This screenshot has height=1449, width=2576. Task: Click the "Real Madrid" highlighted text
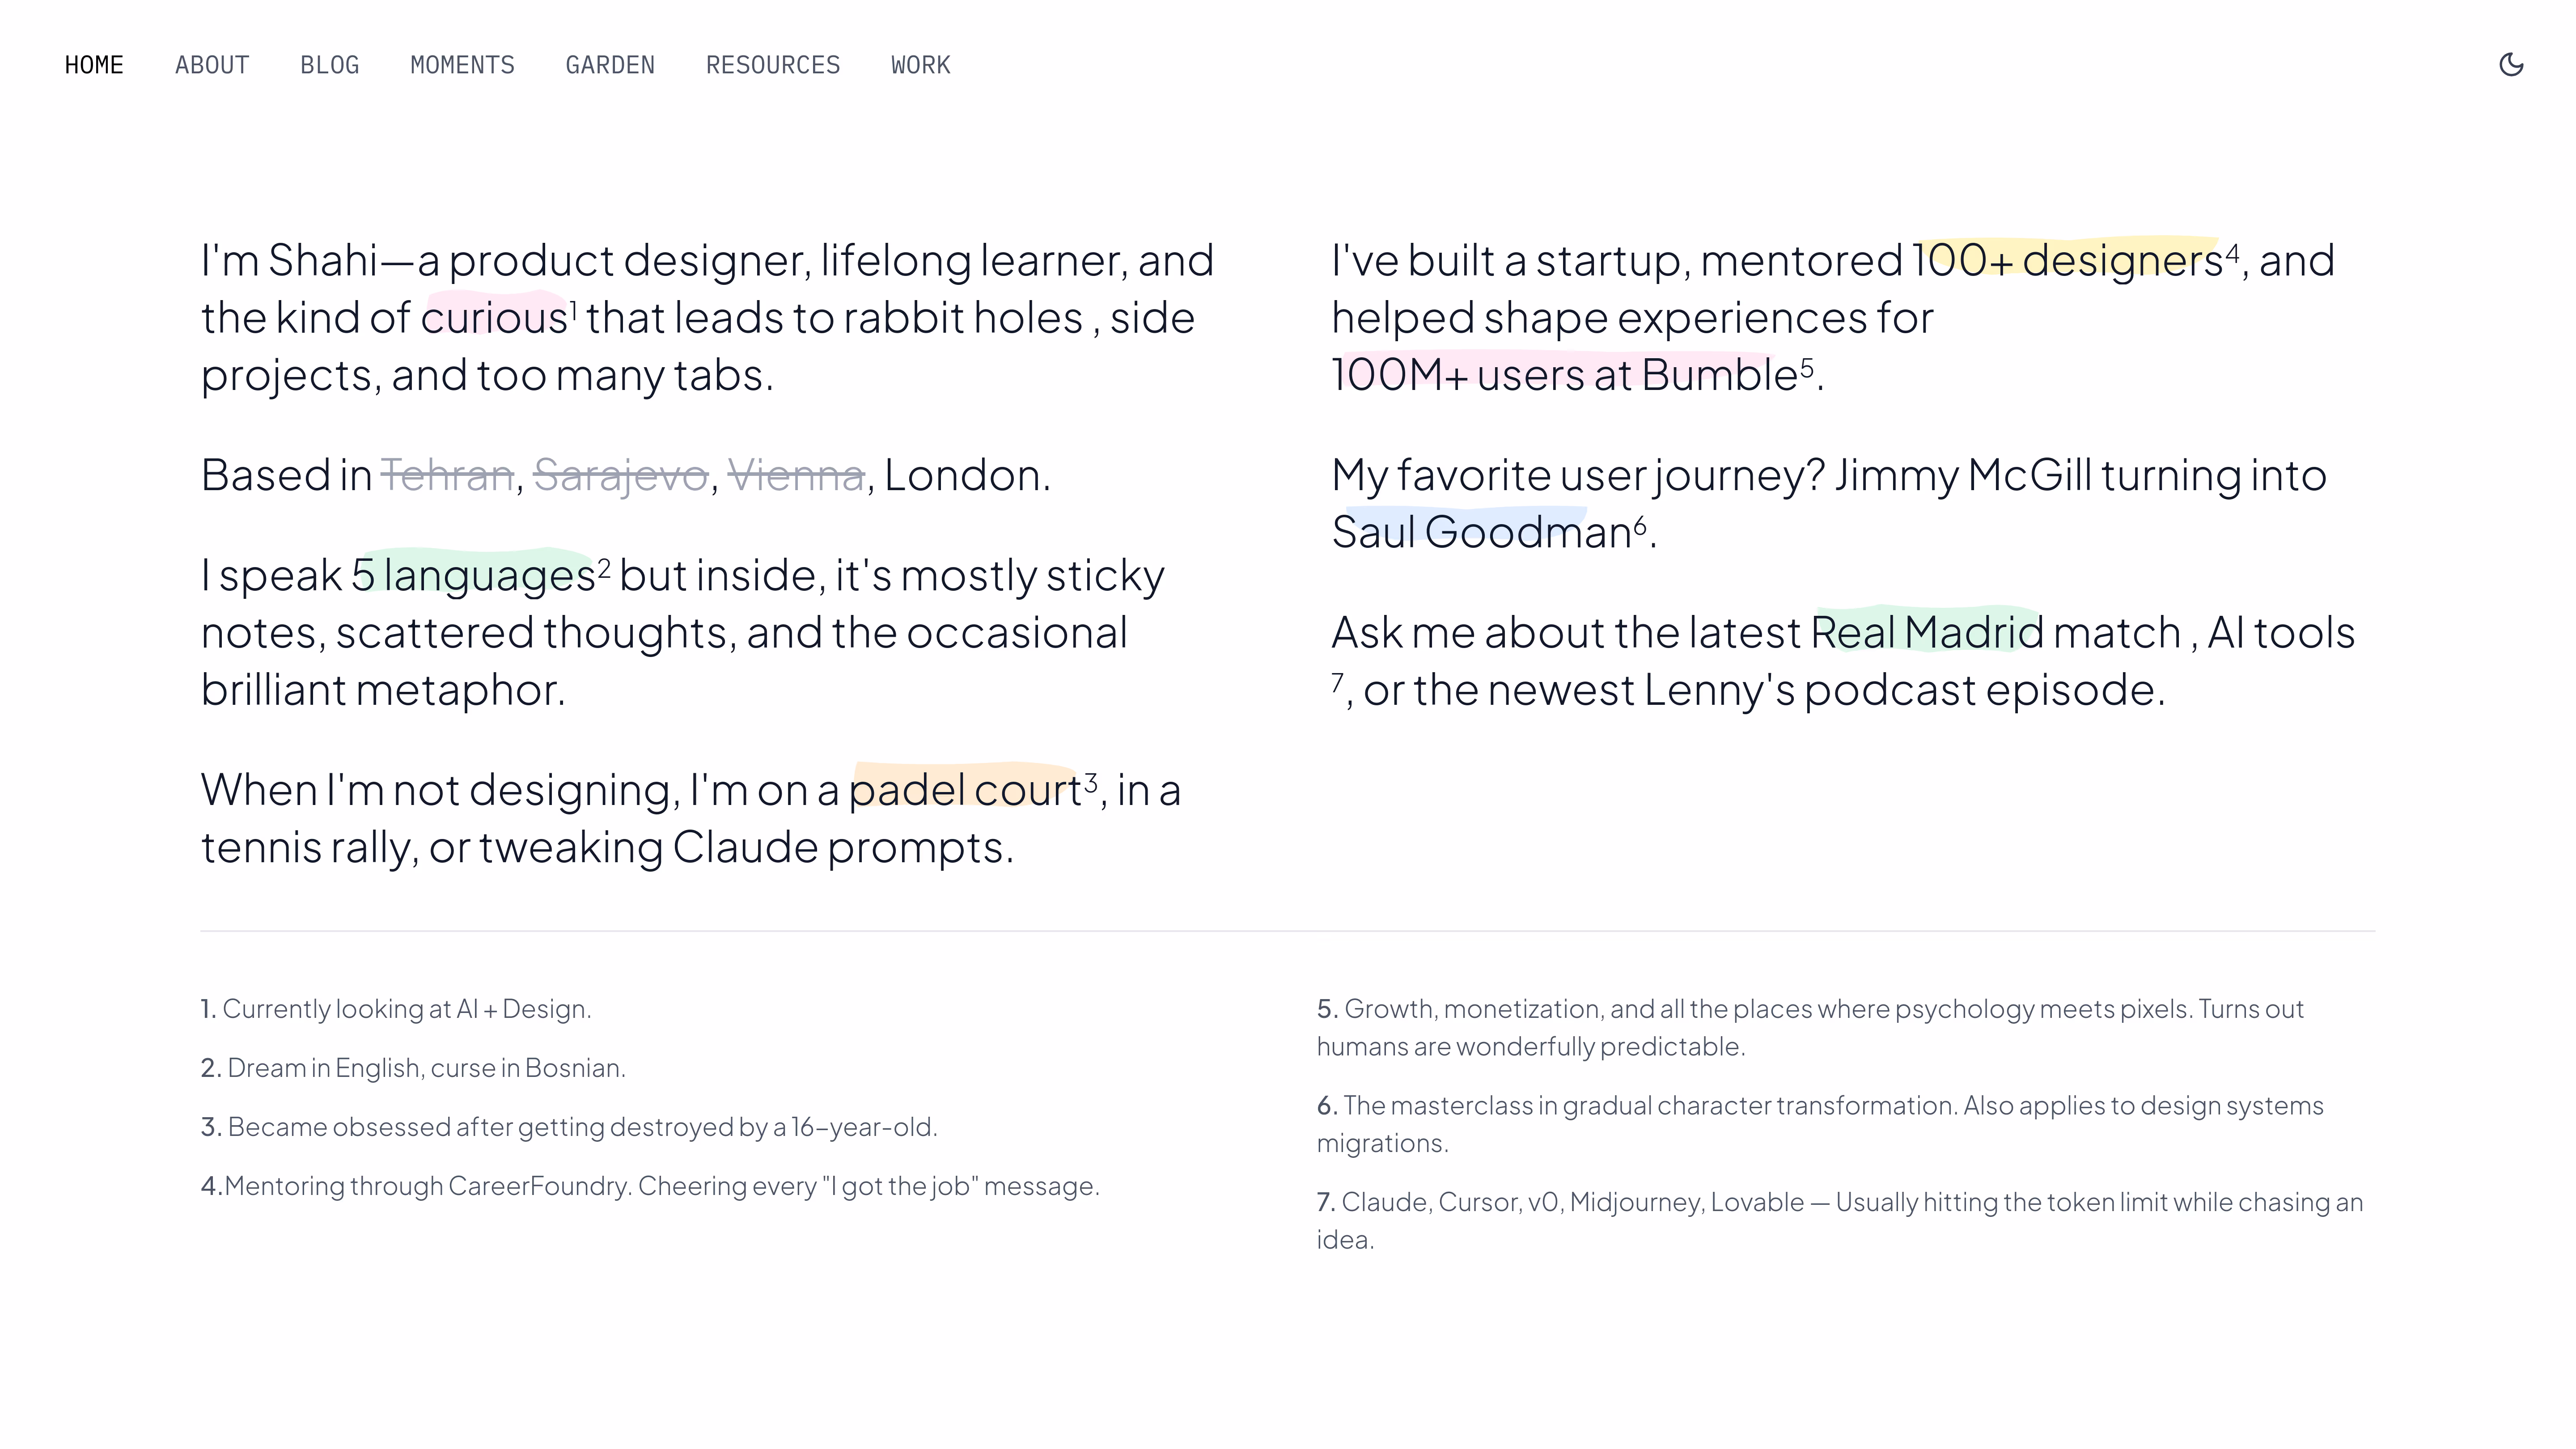click(1927, 633)
